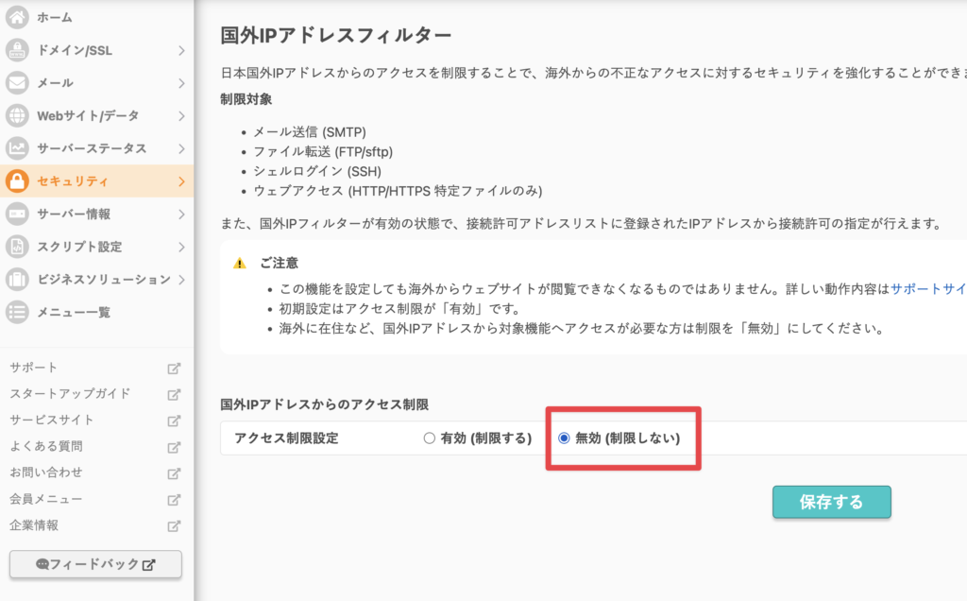Click the Domain/SSL lock icon
This screenshot has width=967, height=601.
[x=17, y=50]
